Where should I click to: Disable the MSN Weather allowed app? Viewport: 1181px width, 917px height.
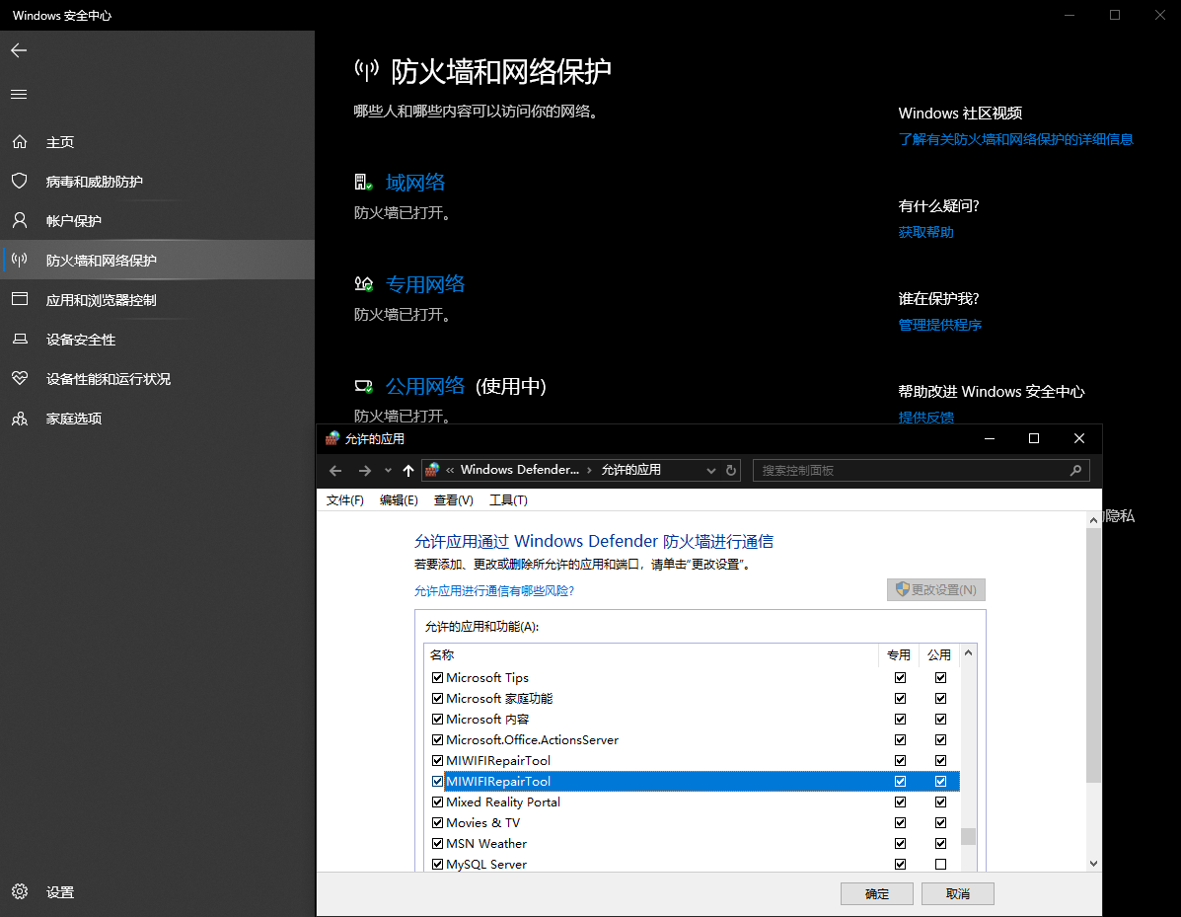click(x=437, y=843)
